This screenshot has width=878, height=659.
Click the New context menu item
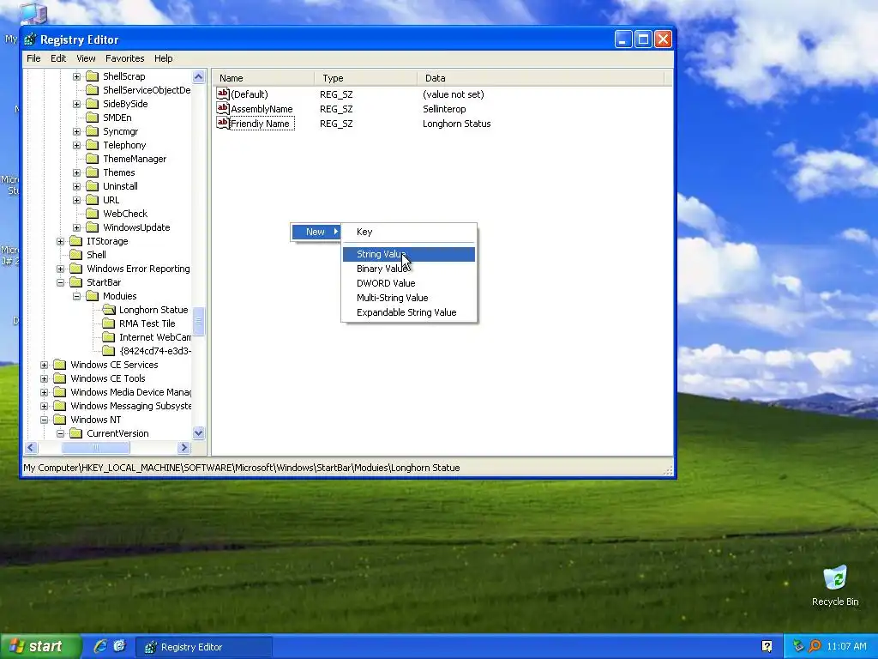coord(316,232)
